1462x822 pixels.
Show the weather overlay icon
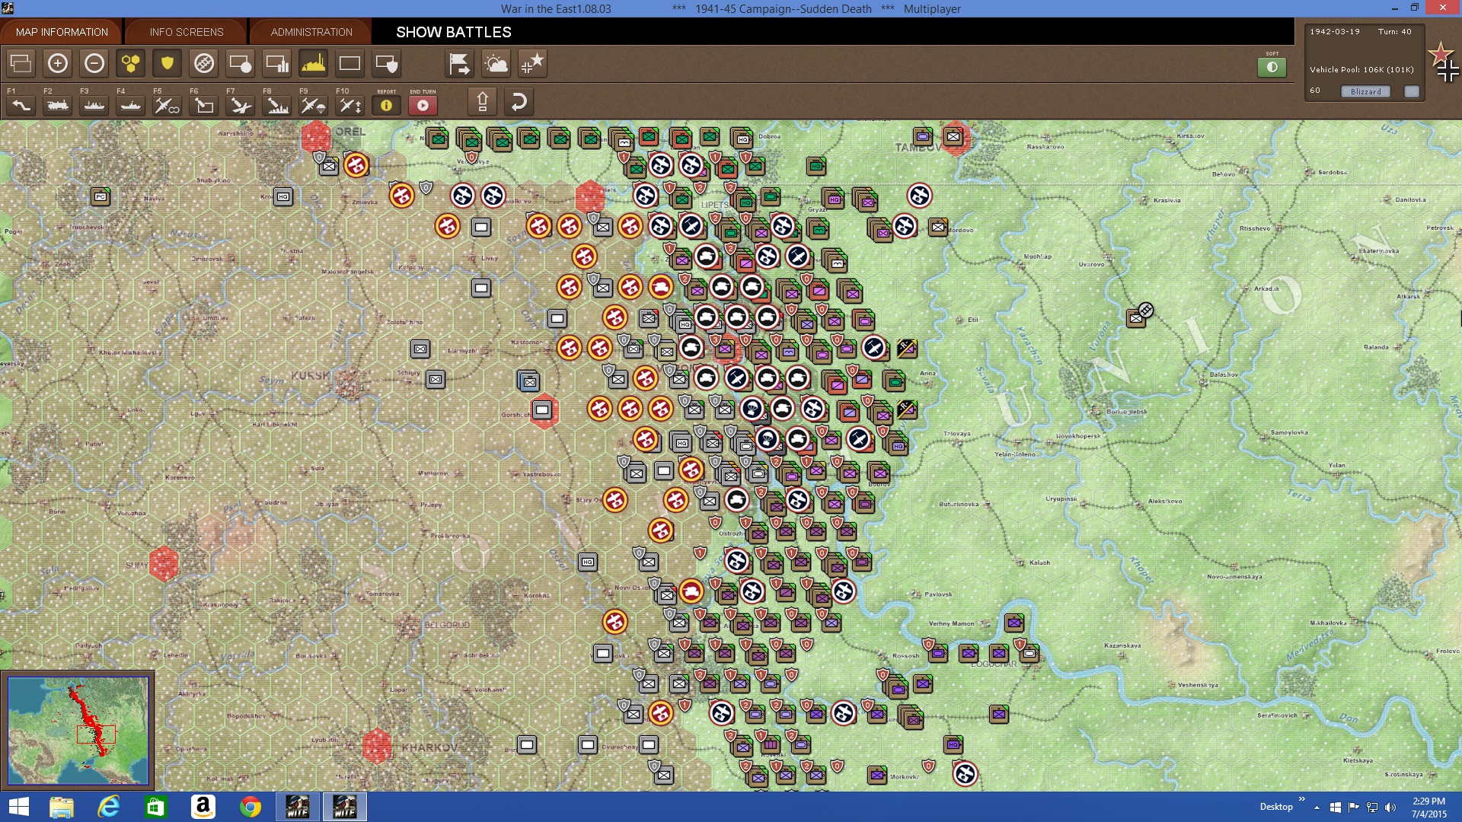[496, 63]
